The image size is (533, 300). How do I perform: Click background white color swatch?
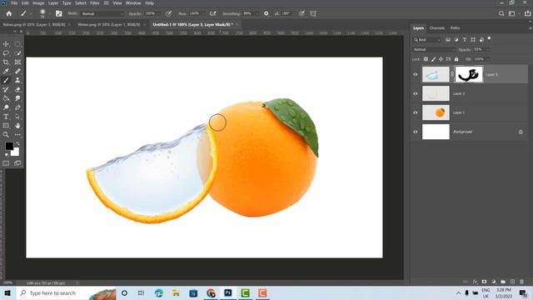(x=16, y=152)
